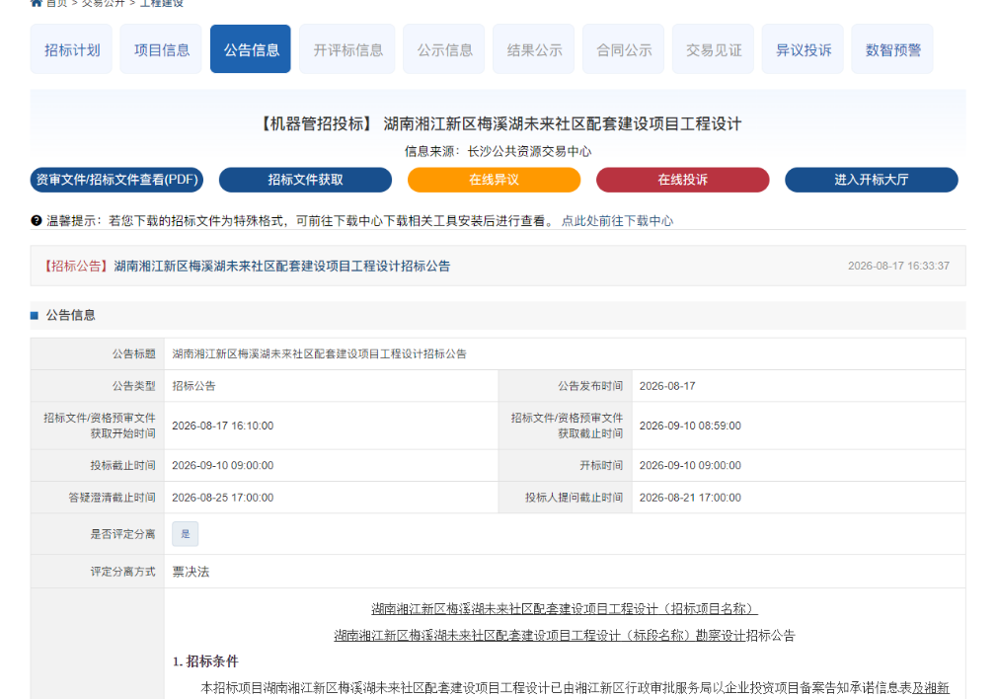998x699 pixels.
Task: Click the timestamp 2026-08-17 16:33:37
Action: (x=898, y=267)
